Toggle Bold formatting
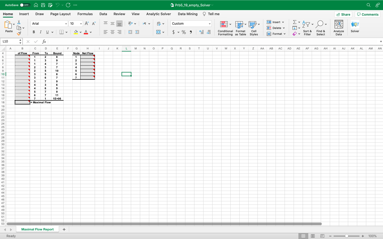 click(34, 32)
